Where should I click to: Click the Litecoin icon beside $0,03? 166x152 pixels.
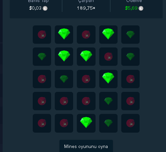point(45,8)
